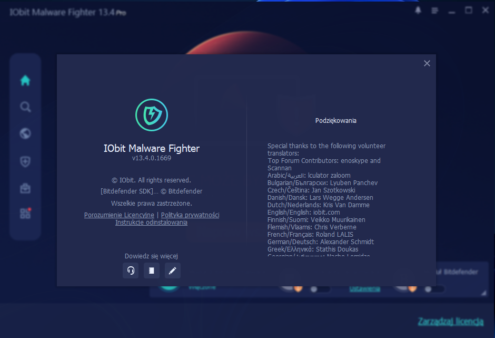Maximize the IObit Malware Fighter window

tap(469, 11)
